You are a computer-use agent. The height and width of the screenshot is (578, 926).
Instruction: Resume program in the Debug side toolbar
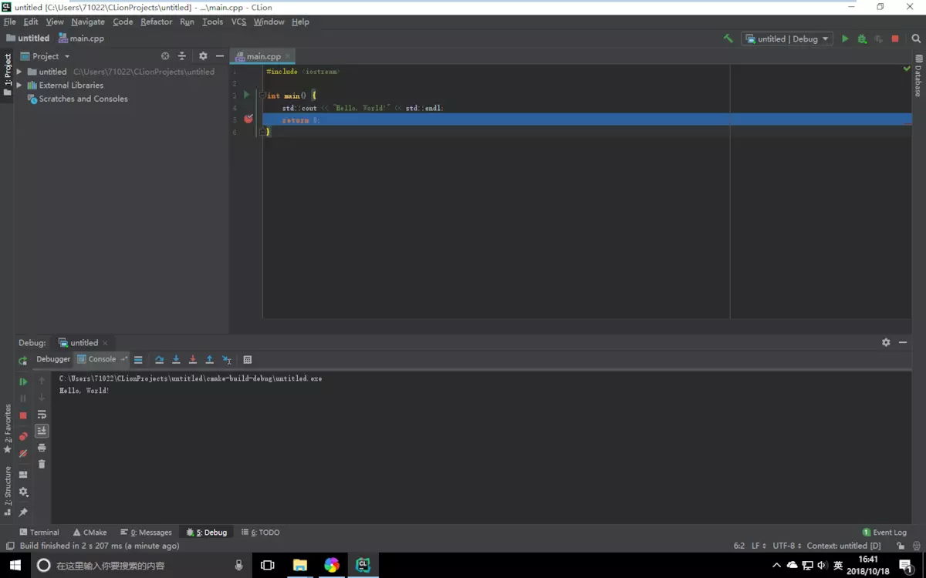(x=23, y=381)
